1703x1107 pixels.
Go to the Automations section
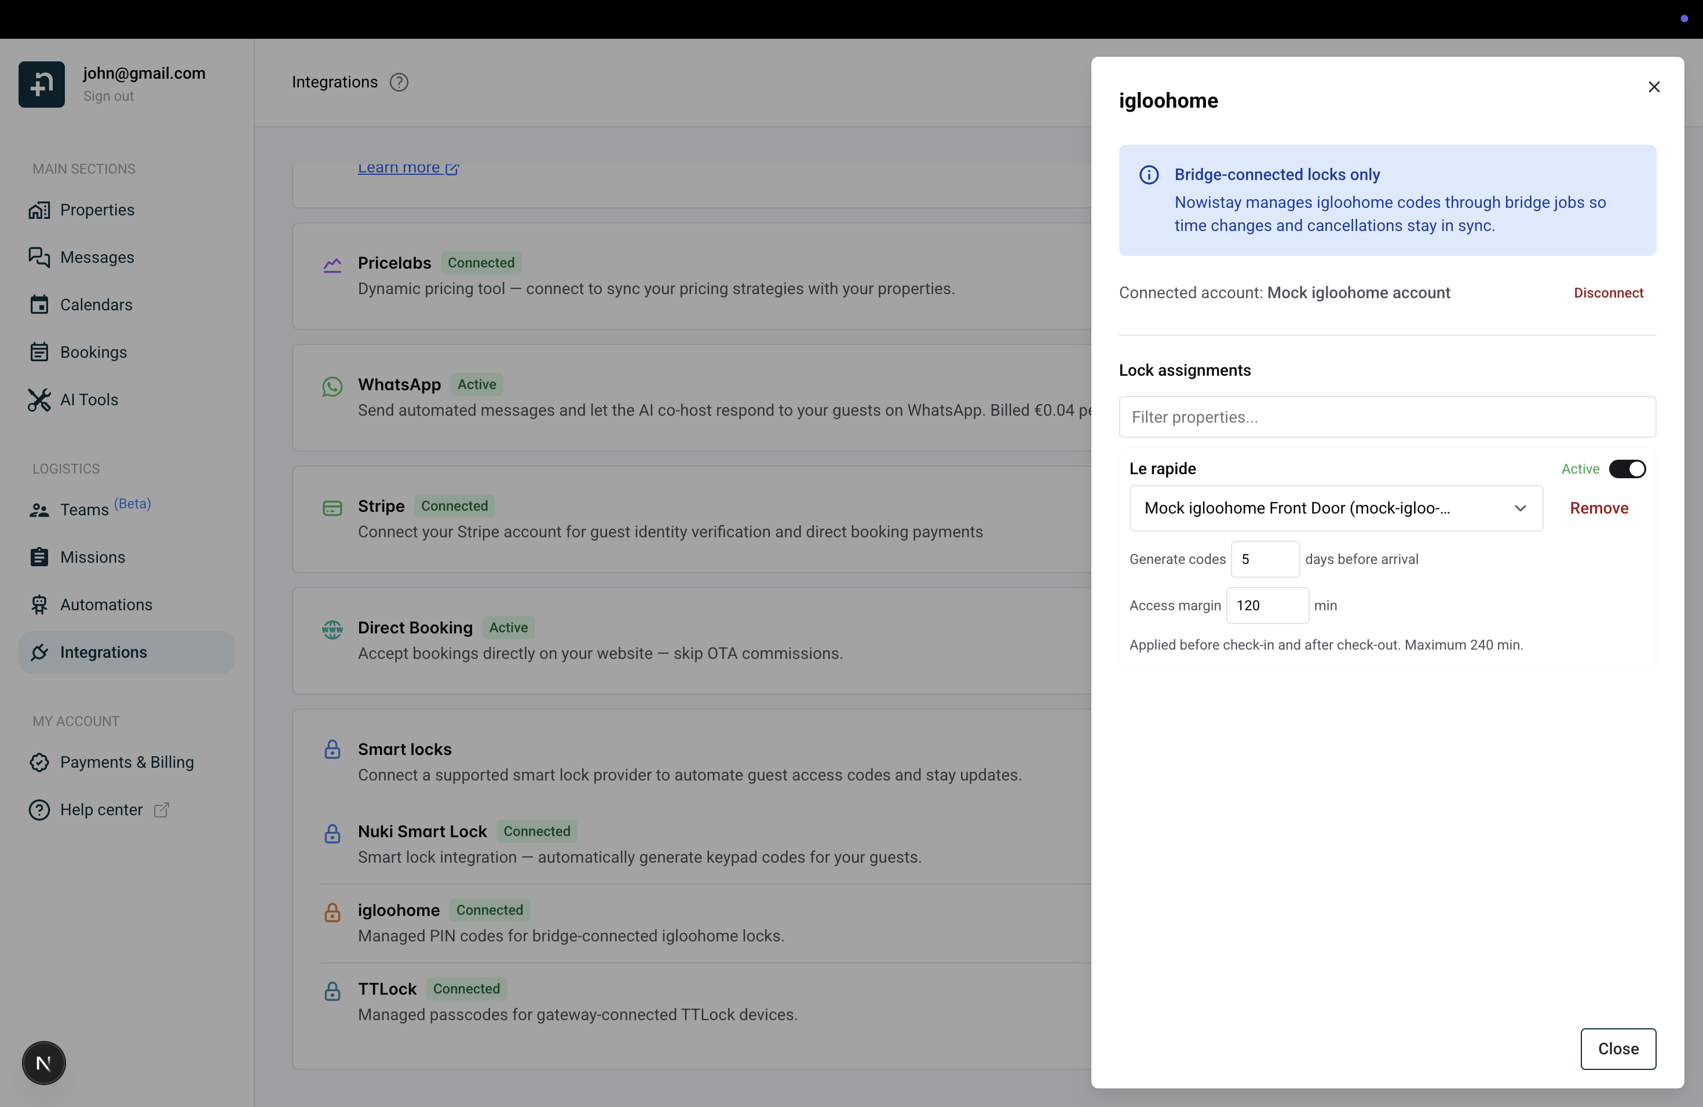point(106,604)
